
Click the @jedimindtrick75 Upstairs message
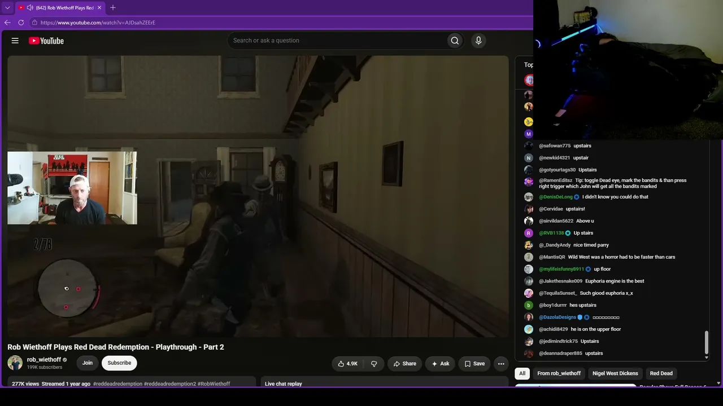590,341
